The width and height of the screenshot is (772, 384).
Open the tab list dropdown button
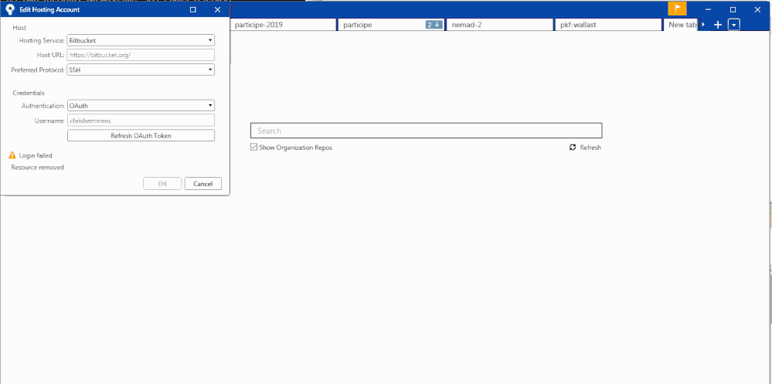pos(734,25)
